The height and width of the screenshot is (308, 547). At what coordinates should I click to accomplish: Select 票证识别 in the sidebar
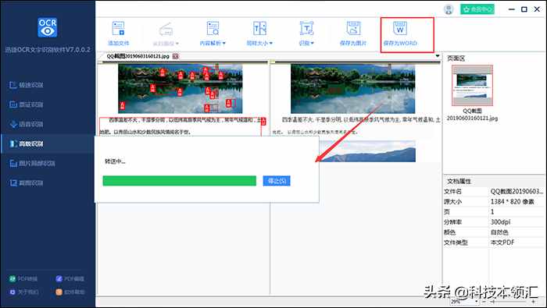coord(26,104)
